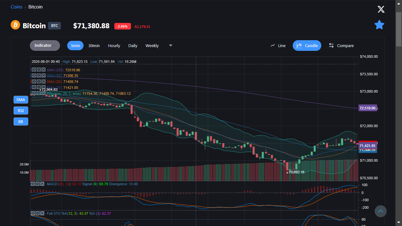Viewport: 402px width, 226px height.
Task: Click the 71,421.85 price axis label
Action: (367, 146)
